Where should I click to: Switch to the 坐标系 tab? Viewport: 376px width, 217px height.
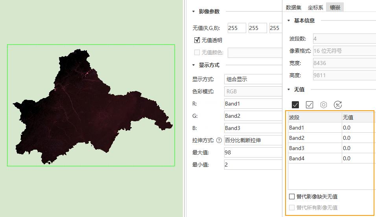pos(315,7)
